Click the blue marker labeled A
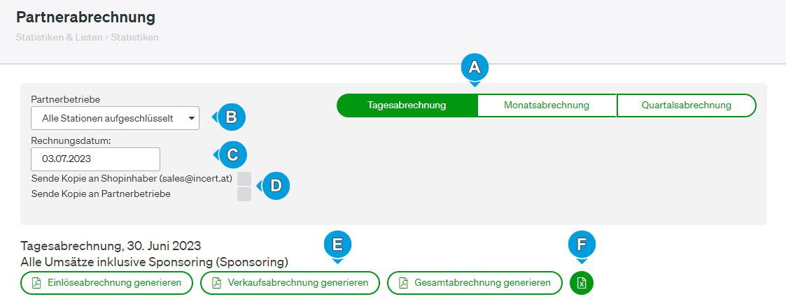 coord(475,69)
